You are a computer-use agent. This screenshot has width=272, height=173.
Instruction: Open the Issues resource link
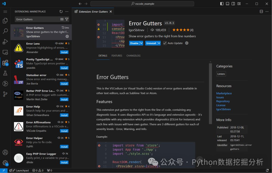pos(220,97)
